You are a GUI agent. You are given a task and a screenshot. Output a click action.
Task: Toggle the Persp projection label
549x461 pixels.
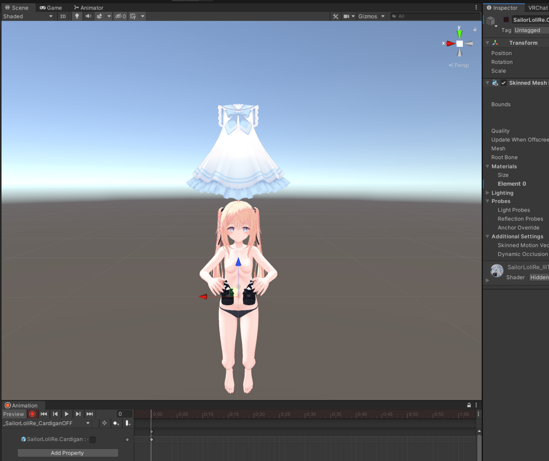[459, 65]
